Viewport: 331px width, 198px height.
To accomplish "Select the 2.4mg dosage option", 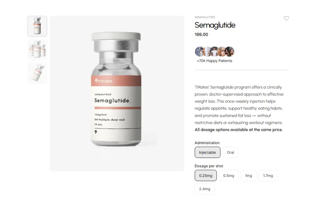I will pos(205,189).
